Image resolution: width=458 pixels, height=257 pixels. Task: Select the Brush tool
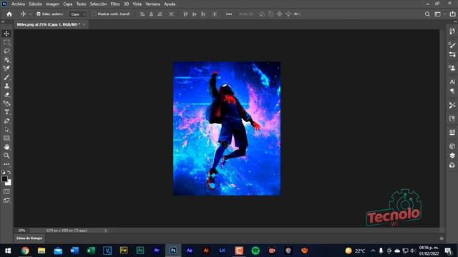(6, 77)
